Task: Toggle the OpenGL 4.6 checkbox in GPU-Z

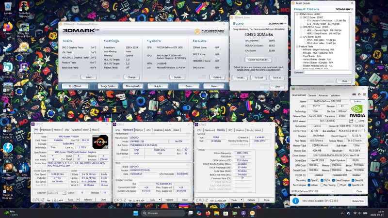Action: (350, 185)
